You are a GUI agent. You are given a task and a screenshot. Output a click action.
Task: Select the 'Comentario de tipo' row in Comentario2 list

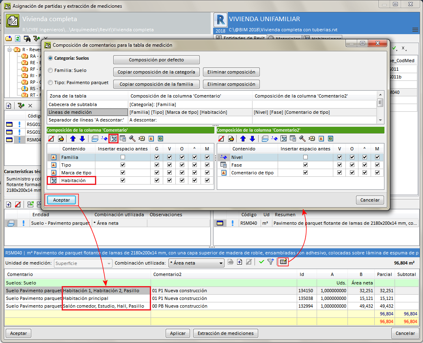(x=300, y=173)
